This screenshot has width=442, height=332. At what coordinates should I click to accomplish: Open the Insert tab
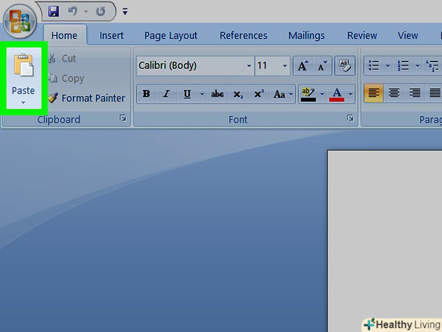tap(111, 35)
